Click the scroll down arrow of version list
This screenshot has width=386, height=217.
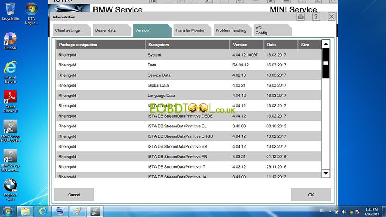326,173
